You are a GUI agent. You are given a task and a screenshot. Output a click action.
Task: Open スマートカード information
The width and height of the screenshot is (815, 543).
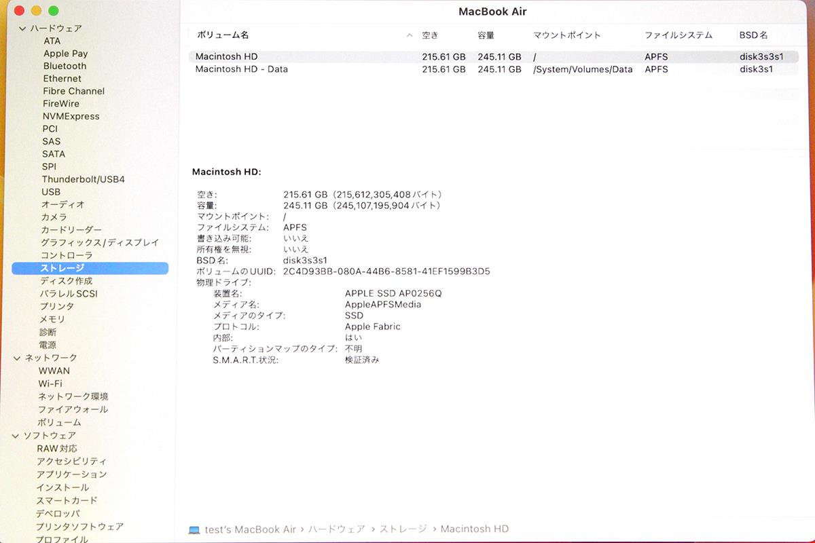[67, 500]
